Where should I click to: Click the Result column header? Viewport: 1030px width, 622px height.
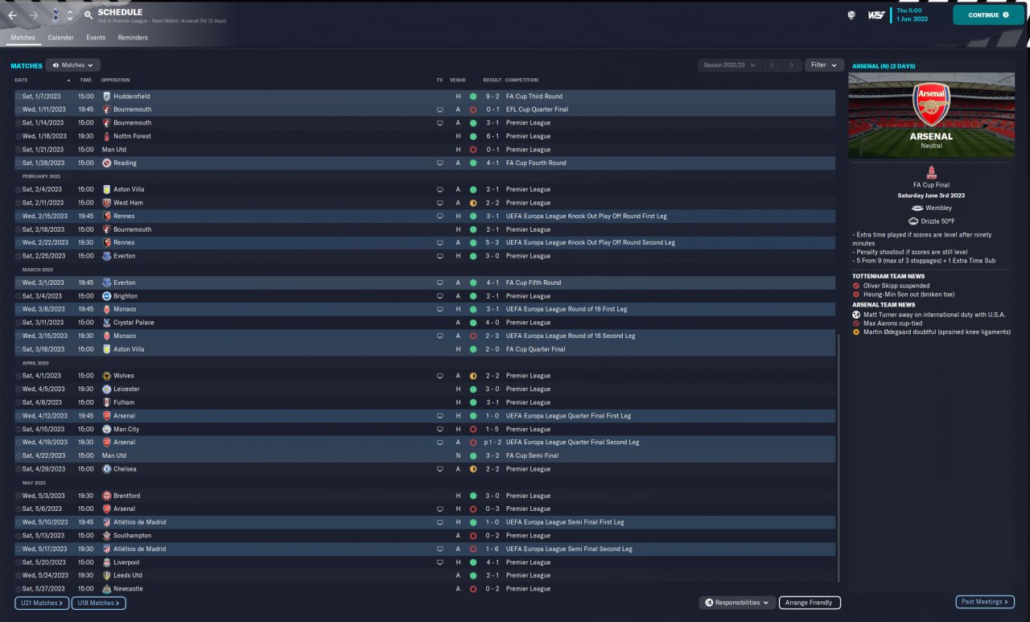click(x=492, y=80)
